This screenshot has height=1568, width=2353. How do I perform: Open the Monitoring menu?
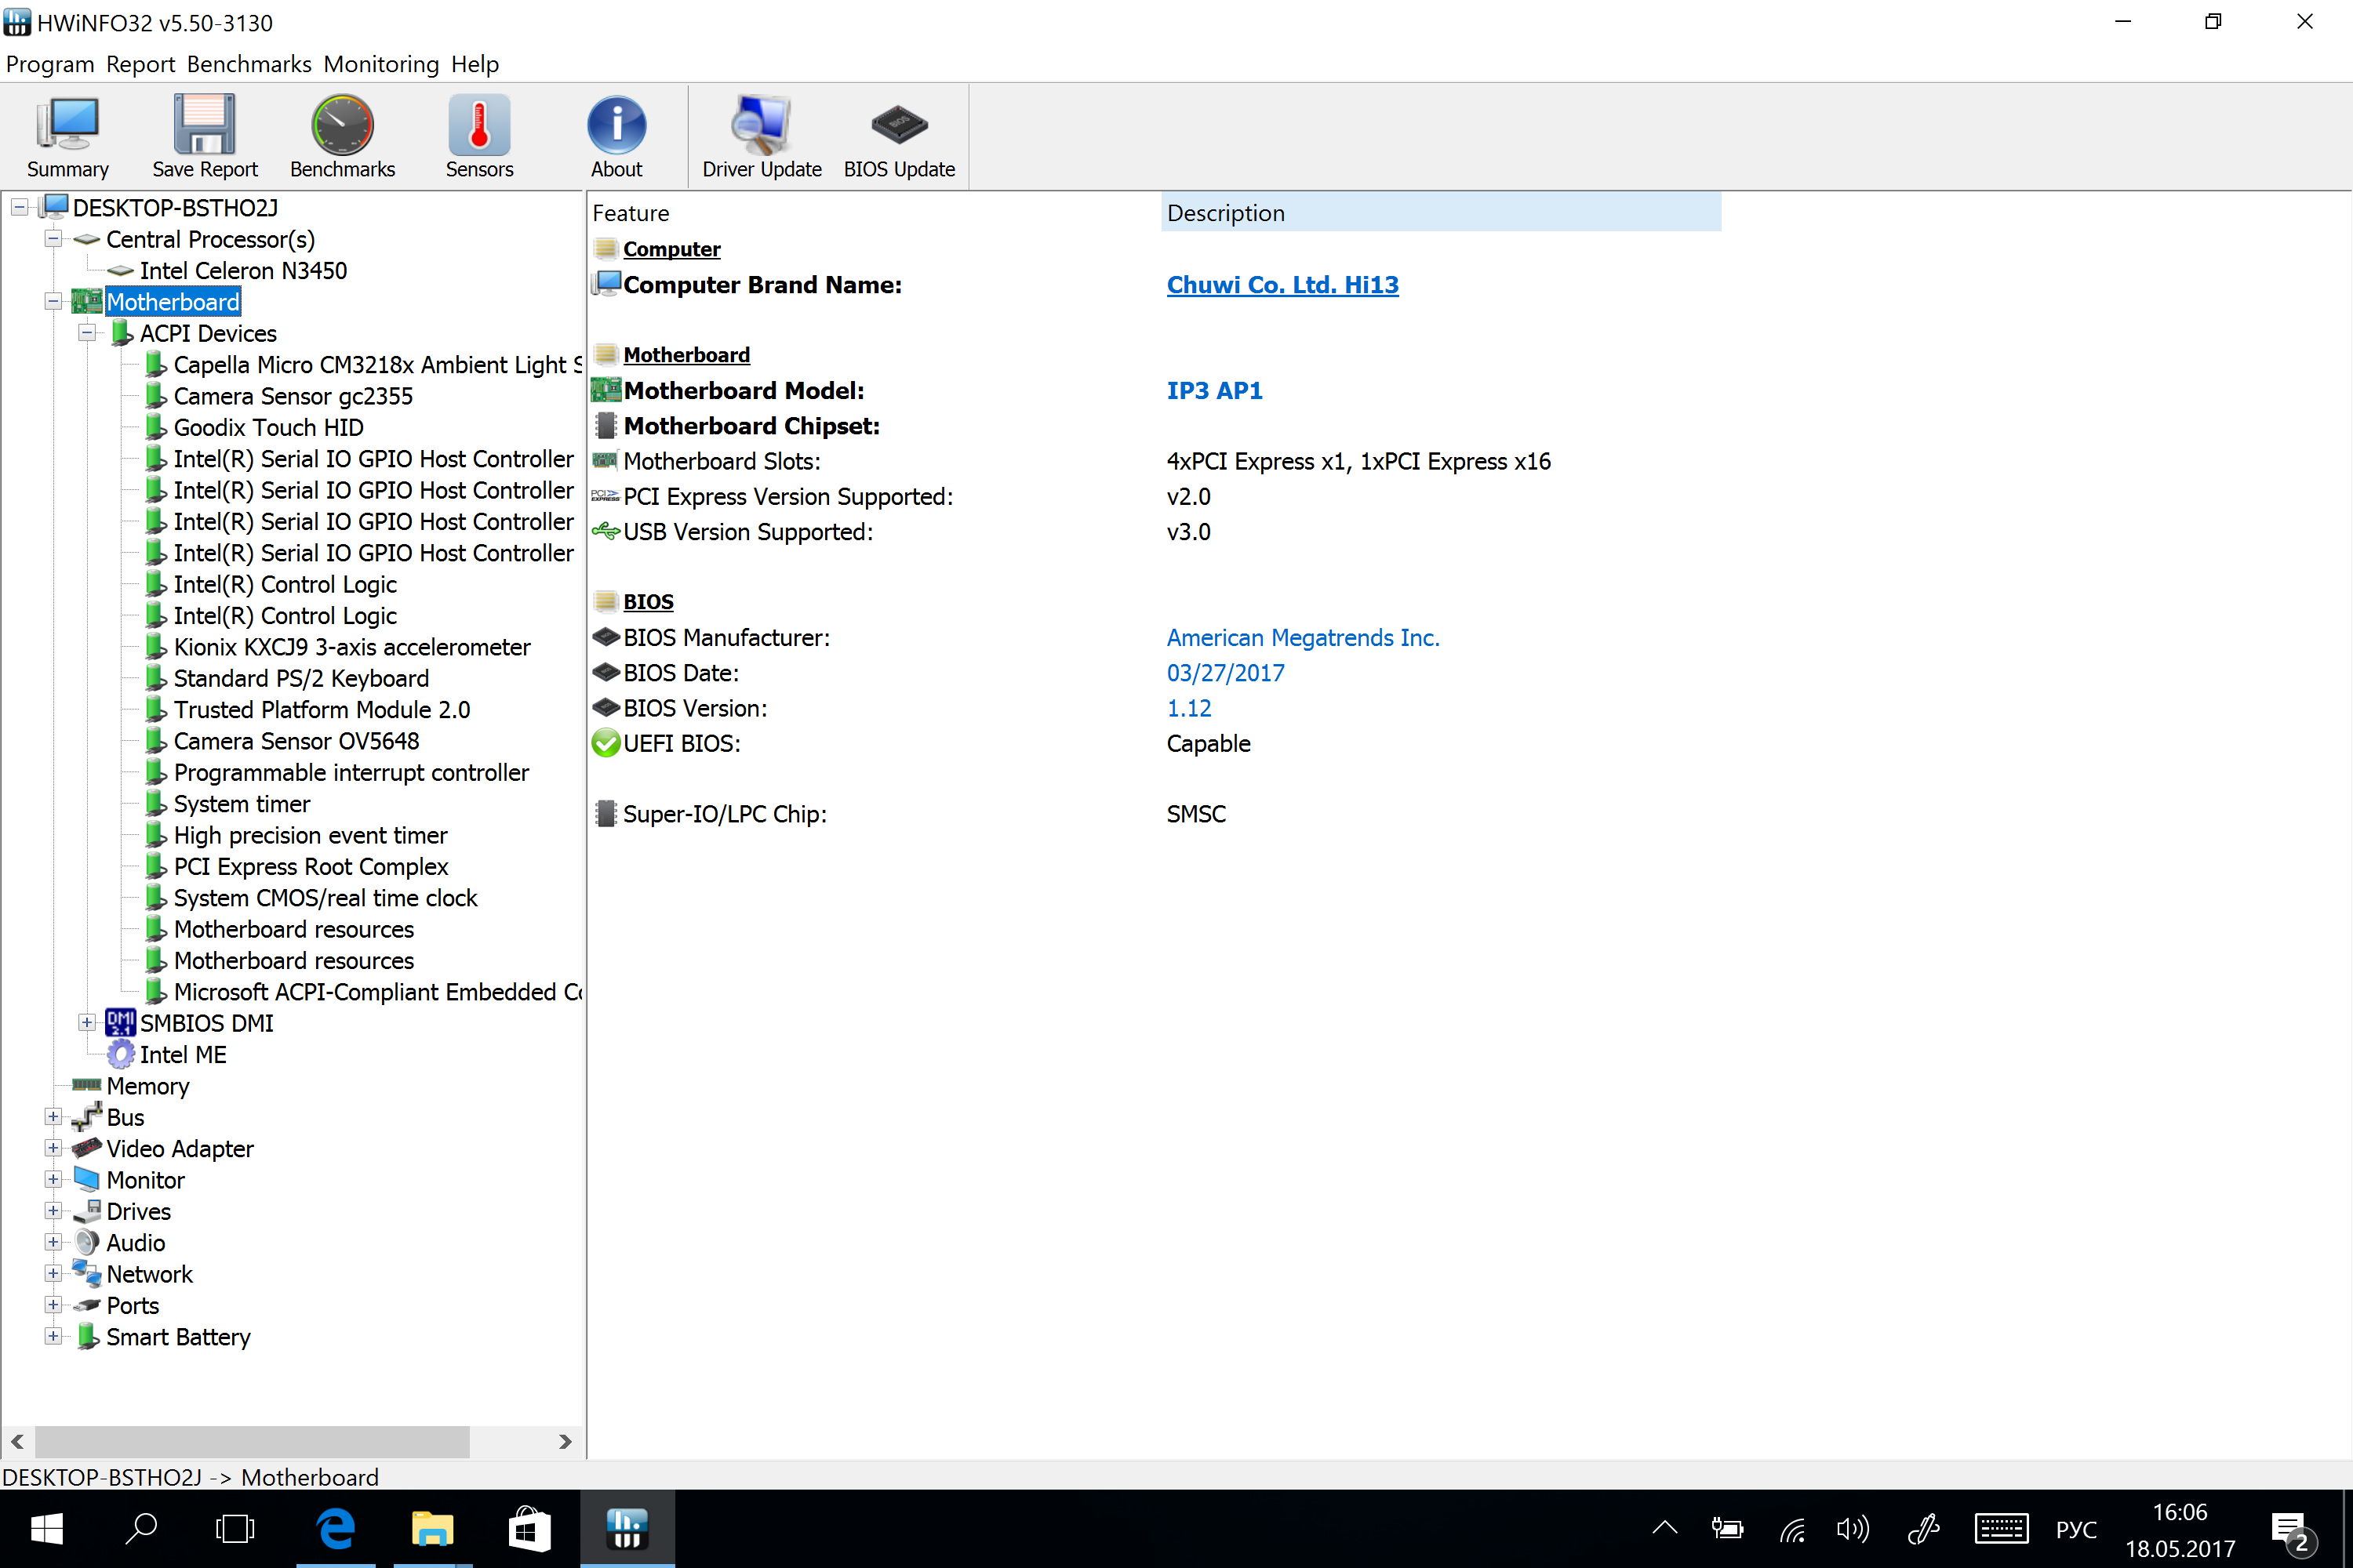coord(380,64)
